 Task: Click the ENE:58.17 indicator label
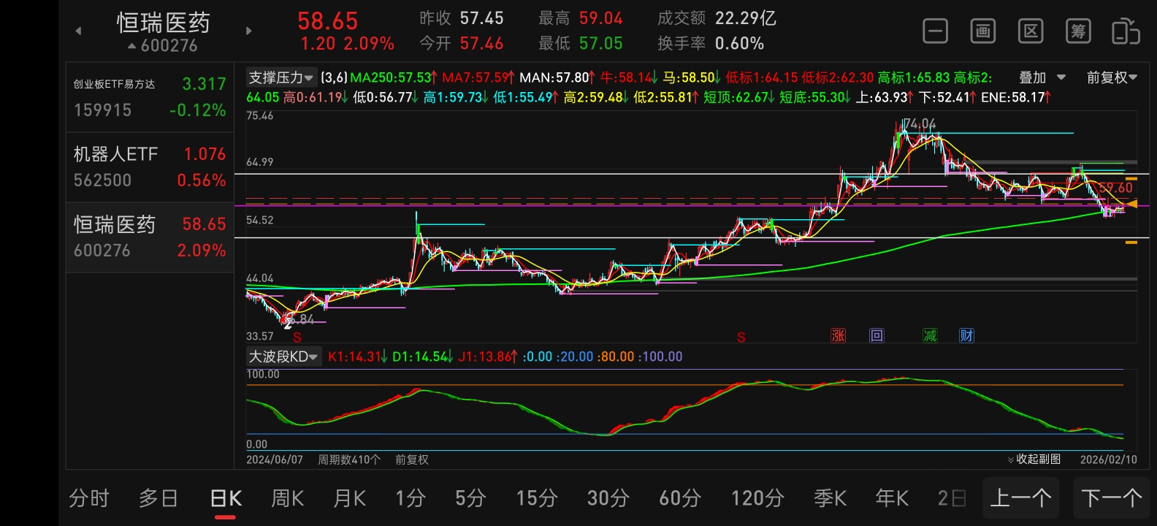point(1016,97)
